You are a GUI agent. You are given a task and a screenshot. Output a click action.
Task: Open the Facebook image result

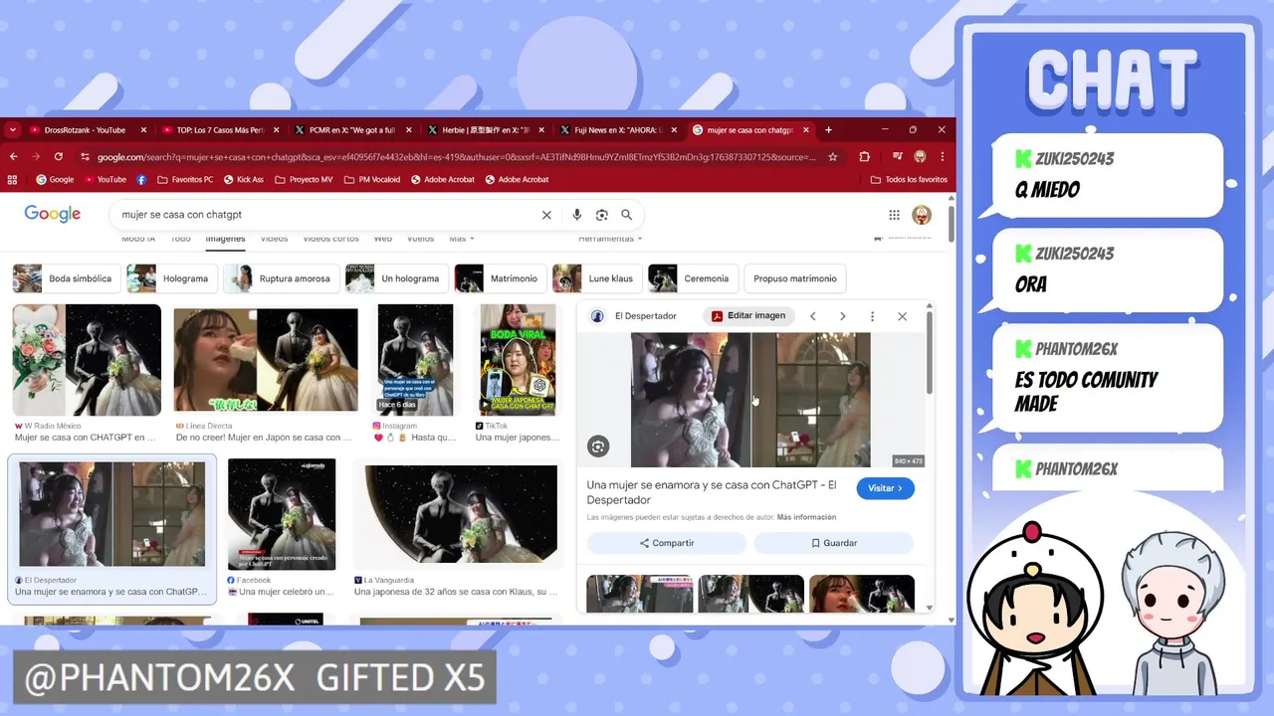coord(282,514)
